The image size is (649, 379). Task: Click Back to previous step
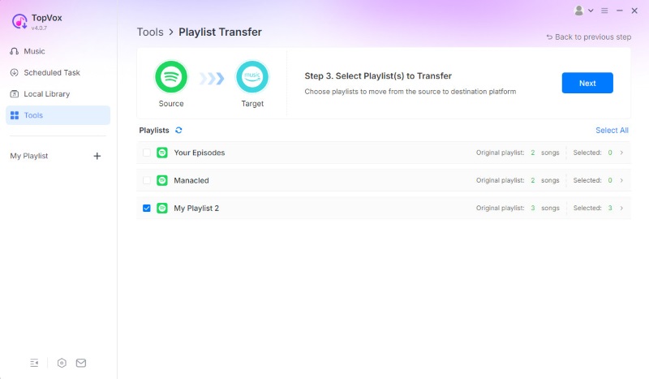coord(589,37)
